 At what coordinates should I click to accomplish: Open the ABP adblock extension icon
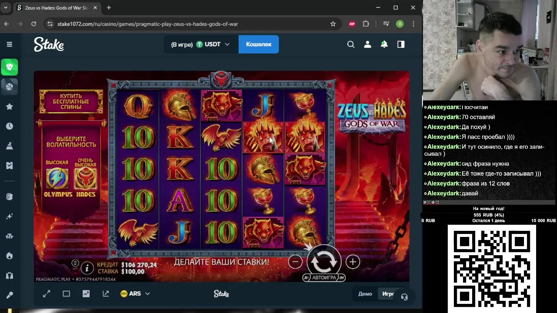point(352,24)
